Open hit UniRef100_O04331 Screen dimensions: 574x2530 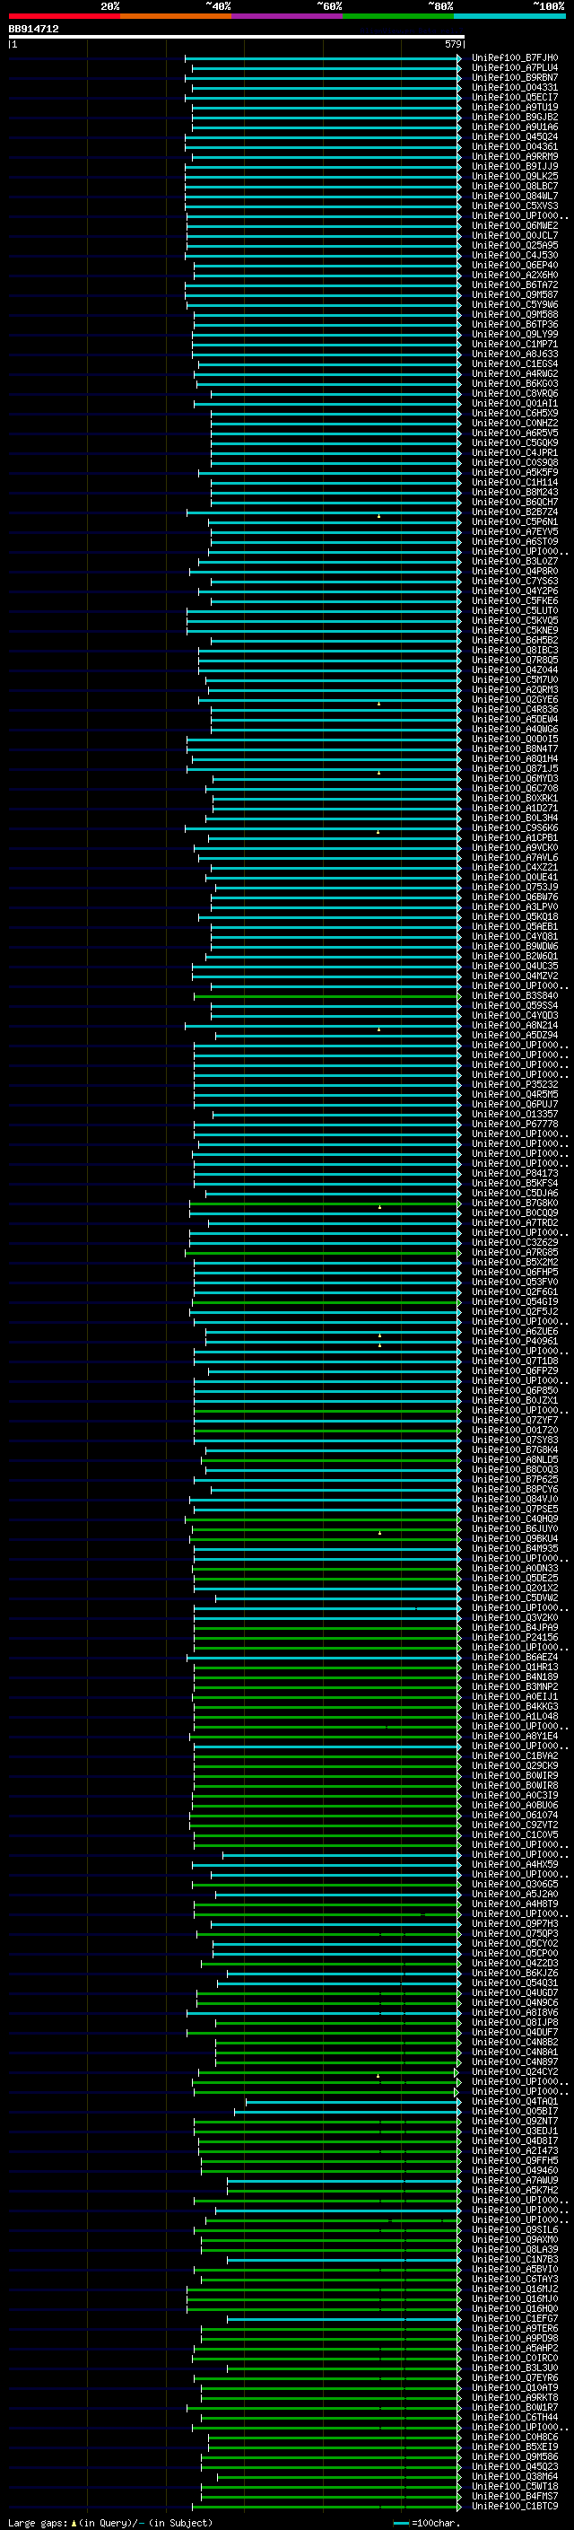(x=514, y=87)
